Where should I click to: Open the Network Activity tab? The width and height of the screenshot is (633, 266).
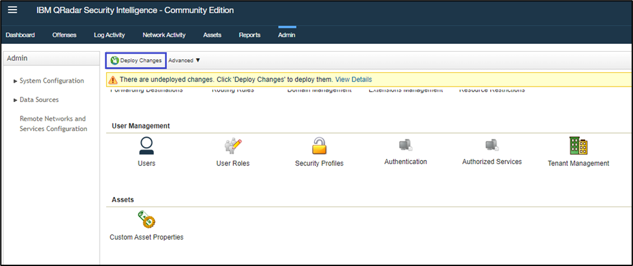pos(164,35)
